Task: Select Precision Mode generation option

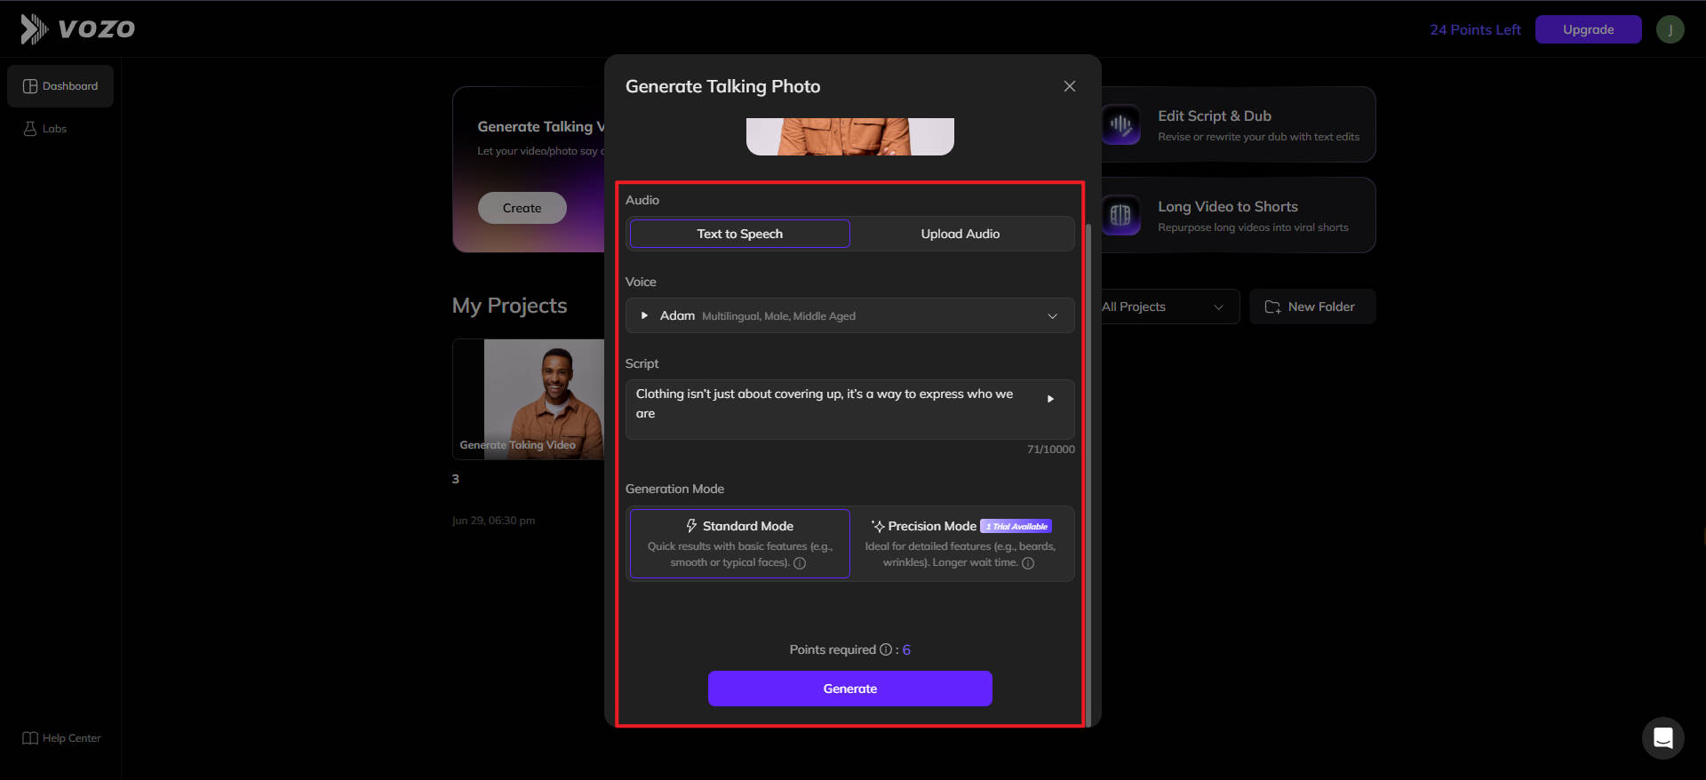Action: click(961, 544)
